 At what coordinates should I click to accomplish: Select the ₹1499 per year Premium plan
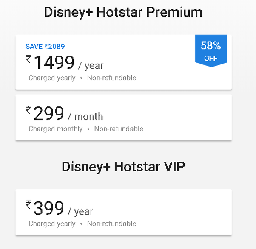pos(123,62)
